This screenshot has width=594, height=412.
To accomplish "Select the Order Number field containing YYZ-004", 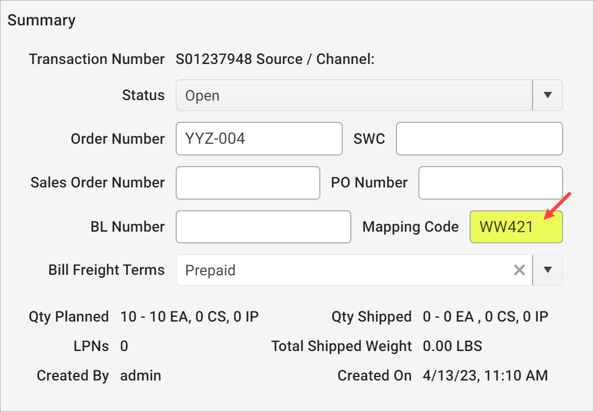I will (x=259, y=138).
